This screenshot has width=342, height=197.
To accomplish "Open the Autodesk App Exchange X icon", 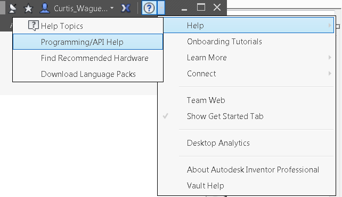I will point(126,9).
